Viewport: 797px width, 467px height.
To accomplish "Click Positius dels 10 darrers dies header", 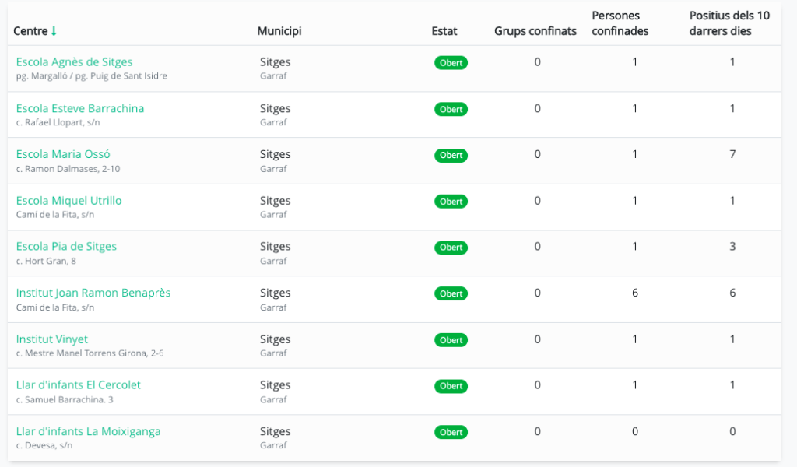I will tap(730, 23).
